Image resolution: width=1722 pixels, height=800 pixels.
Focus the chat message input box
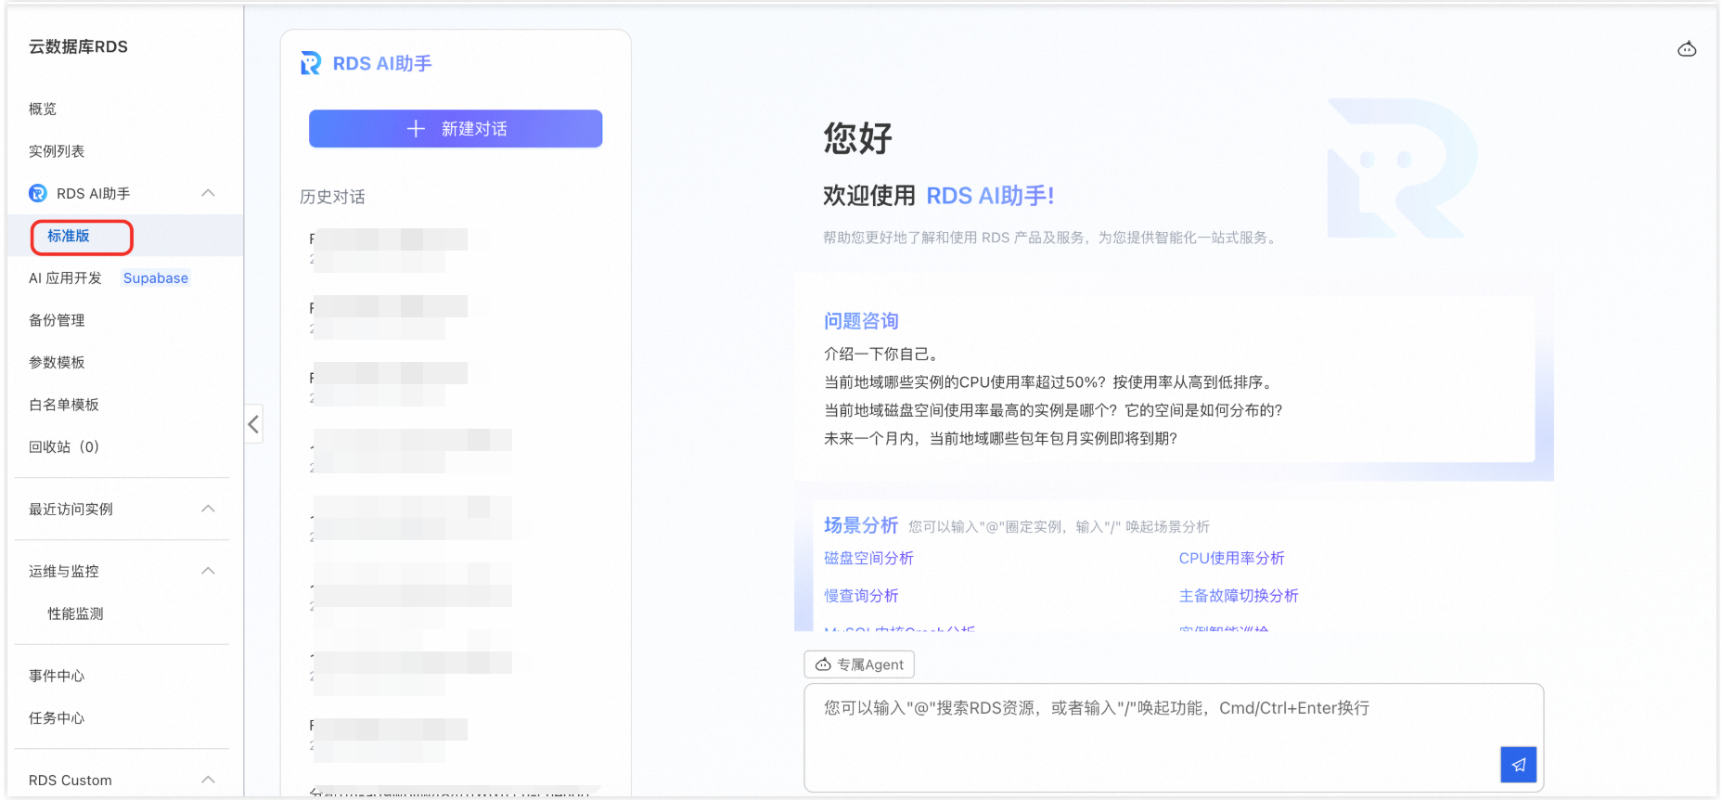click(1174, 738)
